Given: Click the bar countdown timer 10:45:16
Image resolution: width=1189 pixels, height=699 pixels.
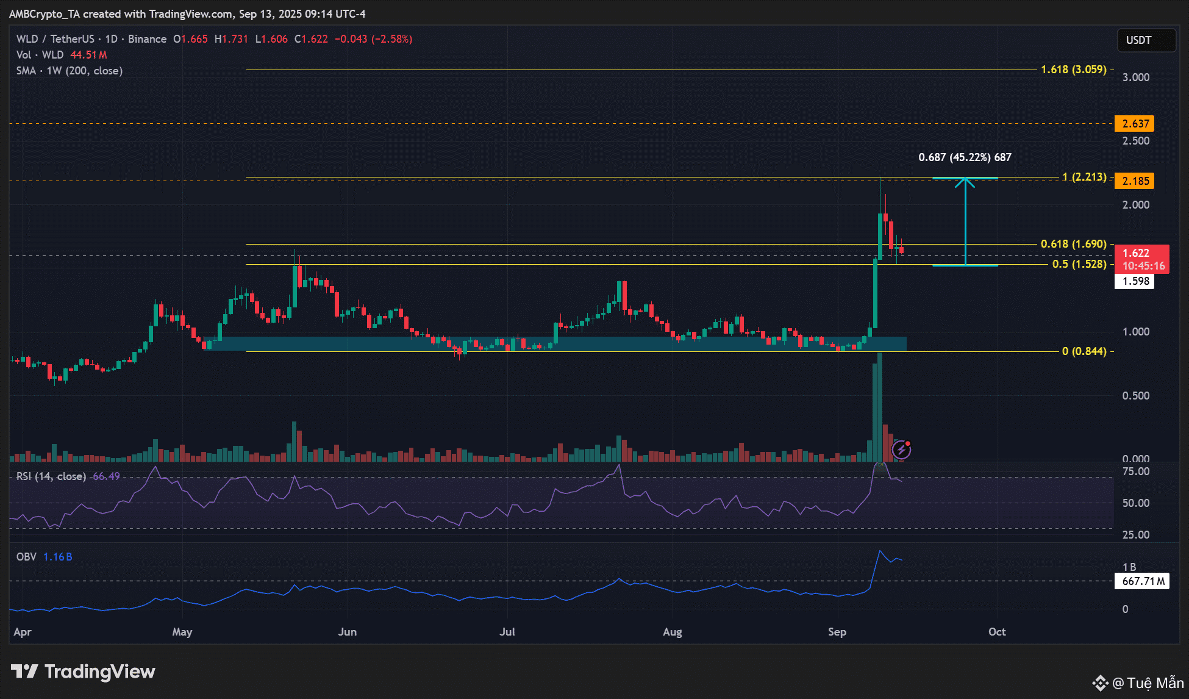Looking at the screenshot, I should pyautogui.click(x=1143, y=266).
